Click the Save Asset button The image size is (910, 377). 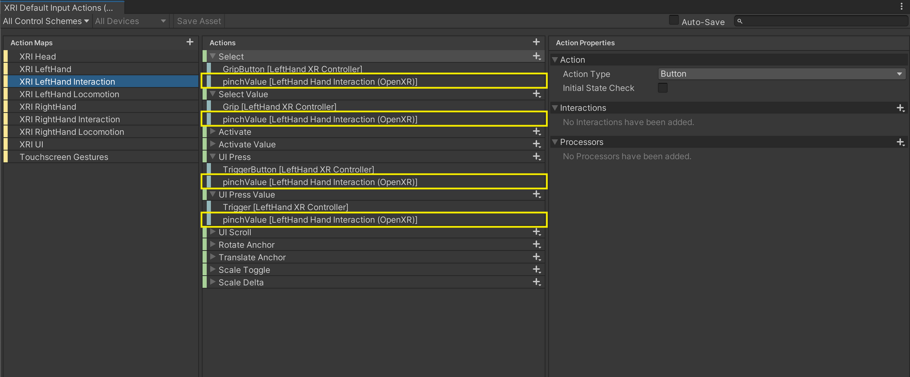click(199, 21)
